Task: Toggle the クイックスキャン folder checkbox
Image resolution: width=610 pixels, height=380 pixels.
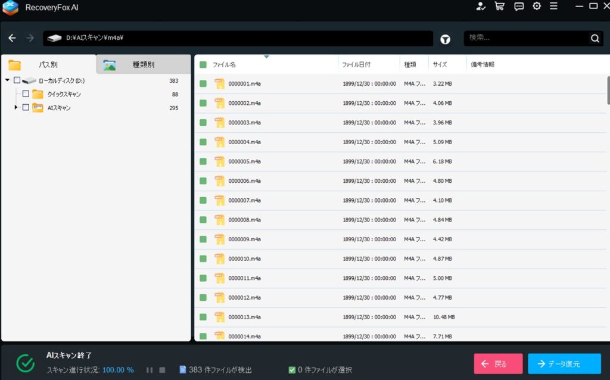Action: (26, 94)
